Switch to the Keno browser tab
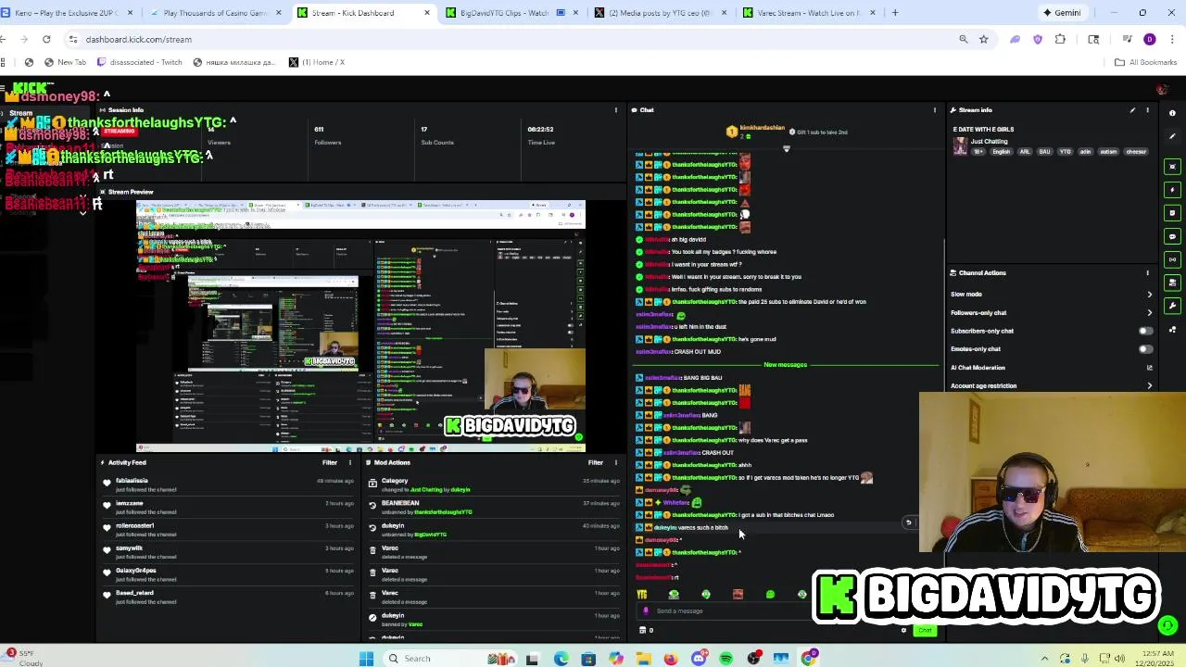The width and height of the screenshot is (1186, 667). [67, 13]
